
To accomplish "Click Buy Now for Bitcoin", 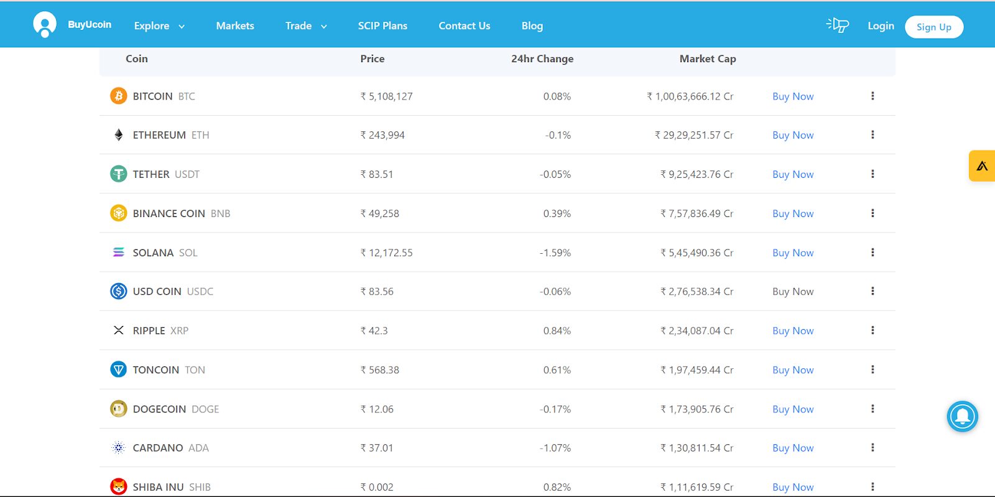I will [x=793, y=96].
